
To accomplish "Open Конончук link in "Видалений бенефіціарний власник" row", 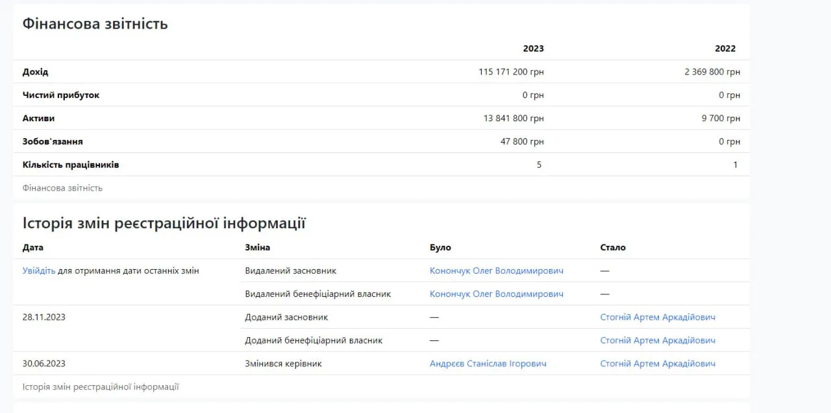I will [x=497, y=294].
